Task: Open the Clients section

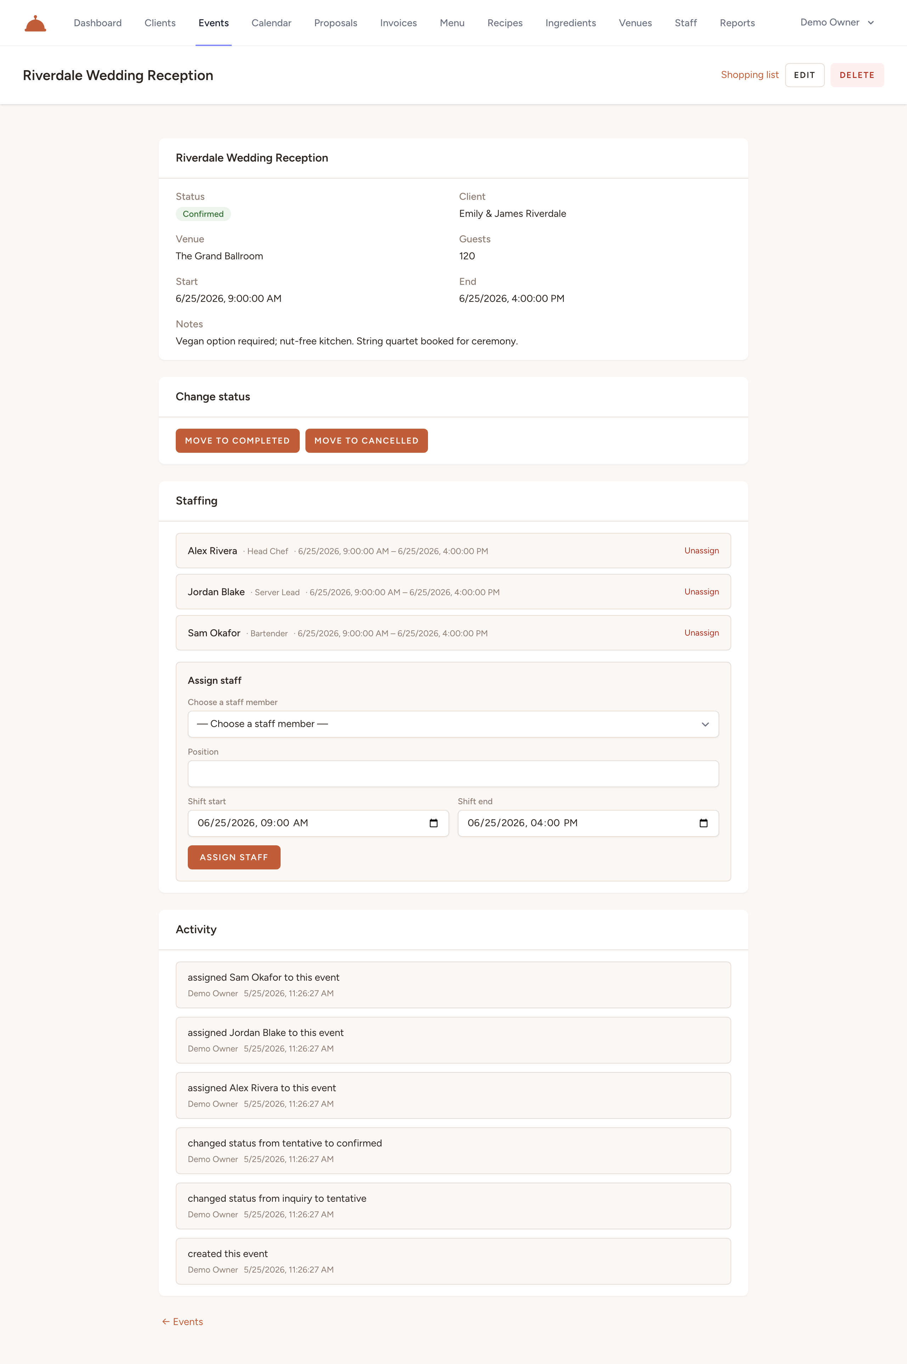Action: coord(160,23)
